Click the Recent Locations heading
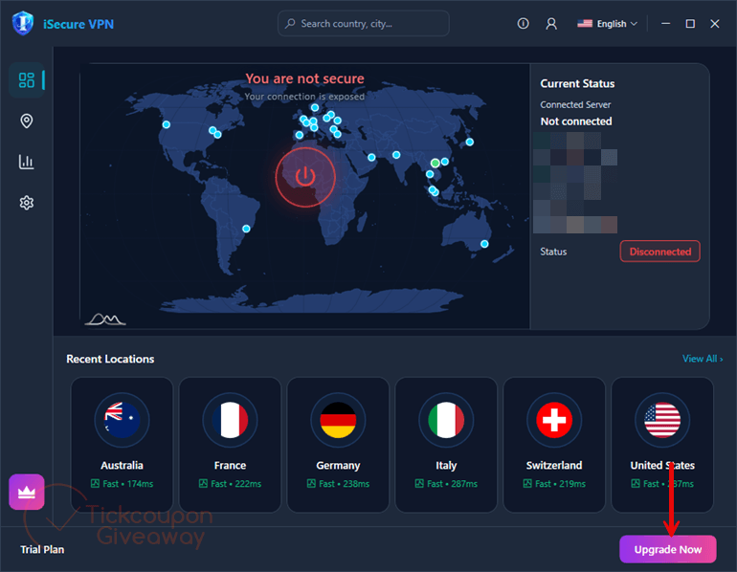This screenshot has height=572, width=737. point(110,359)
